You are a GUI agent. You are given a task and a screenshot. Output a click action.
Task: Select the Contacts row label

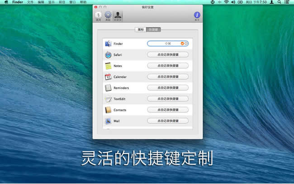tap(120, 110)
